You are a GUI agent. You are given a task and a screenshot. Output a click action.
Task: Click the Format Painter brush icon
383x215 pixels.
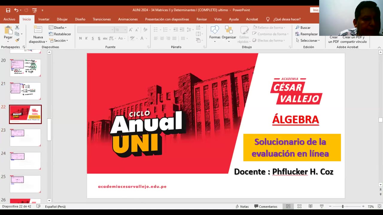pyautogui.click(x=17, y=40)
